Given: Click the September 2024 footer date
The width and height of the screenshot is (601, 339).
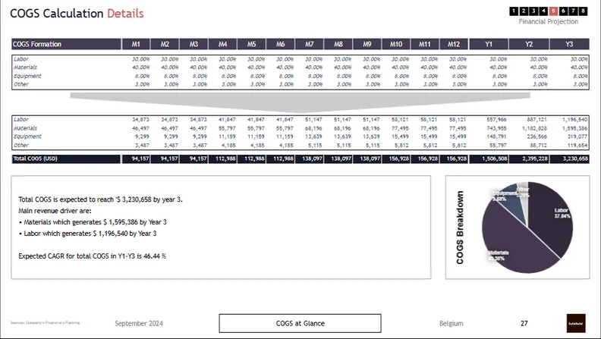Looking at the screenshot, I should (139, 324).
